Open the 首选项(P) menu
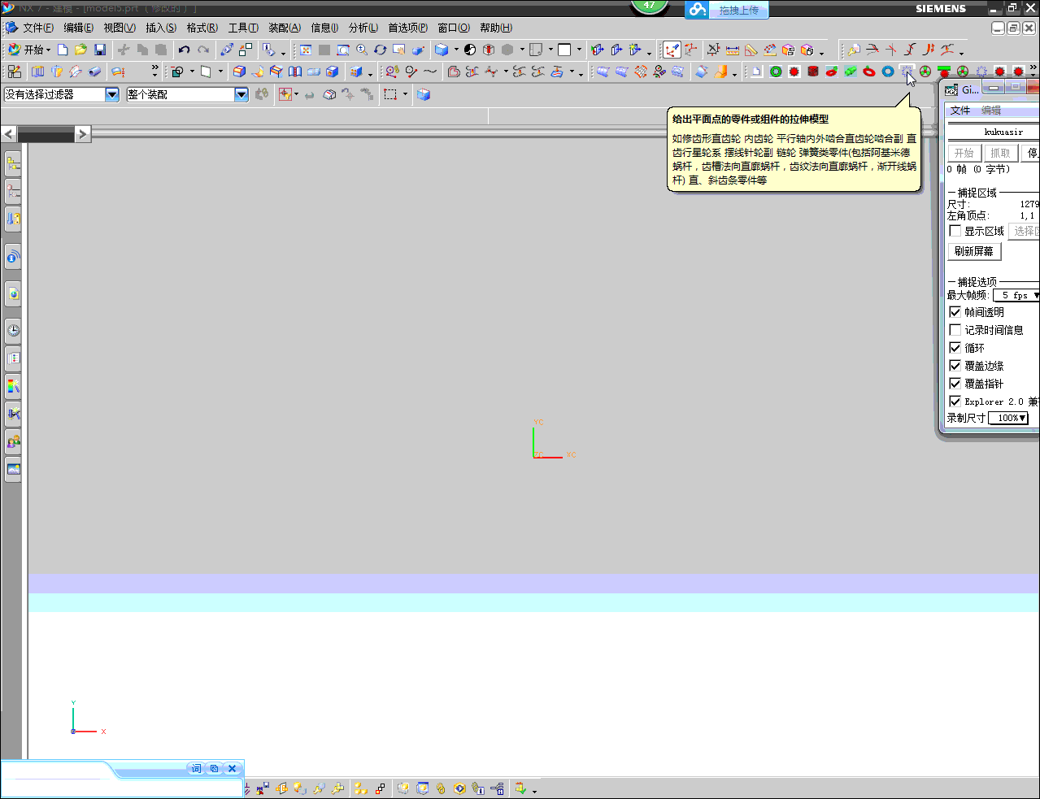The width and height of the screenshot is (1040, 799). [407, 28]
